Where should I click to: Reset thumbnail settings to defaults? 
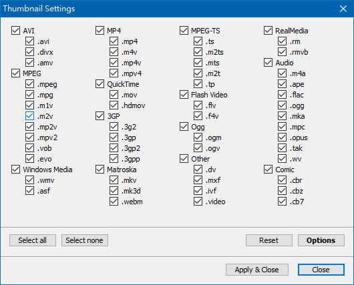pyautogui.click(x=269, y=240)
